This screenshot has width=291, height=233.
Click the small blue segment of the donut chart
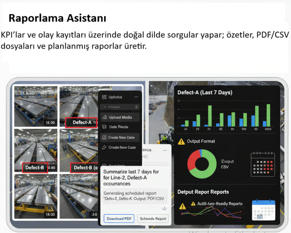201,153
